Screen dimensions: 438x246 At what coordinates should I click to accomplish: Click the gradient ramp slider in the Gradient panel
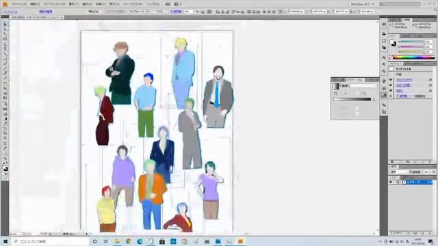(352, 99)
